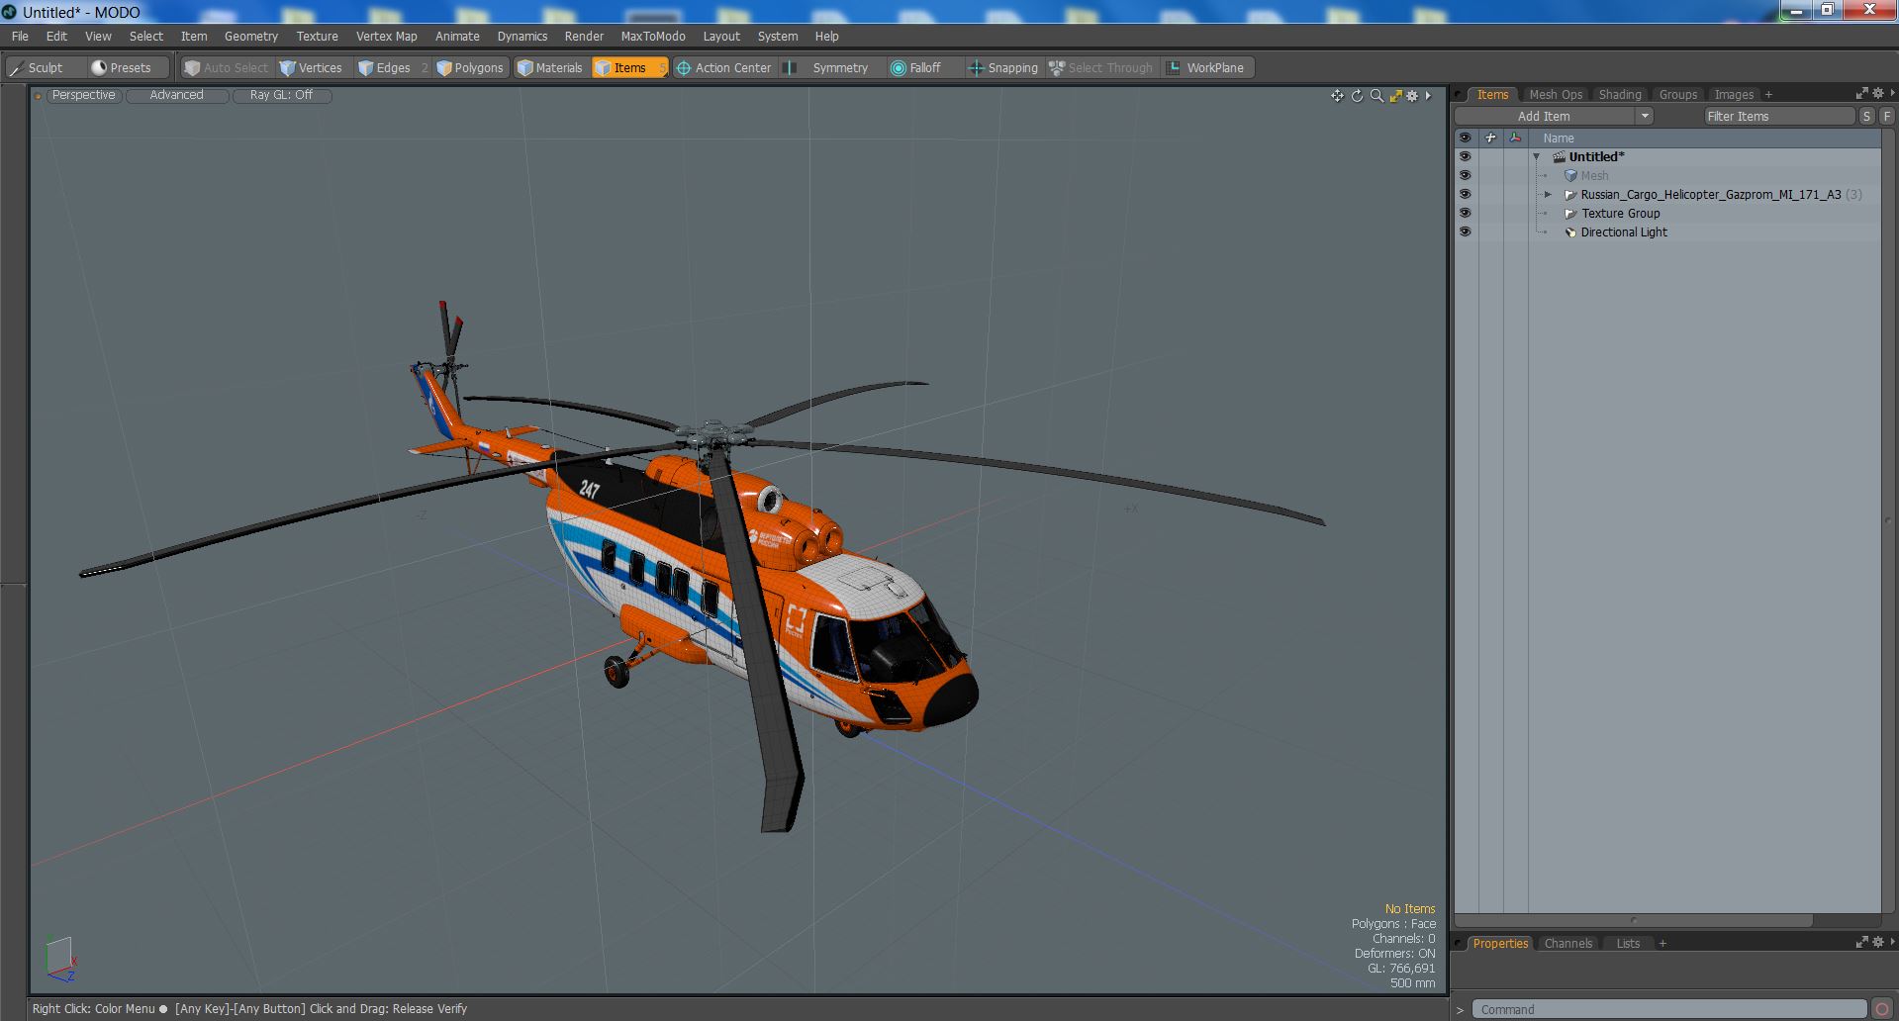Switch to the Groups tab

click(1678, 95)
